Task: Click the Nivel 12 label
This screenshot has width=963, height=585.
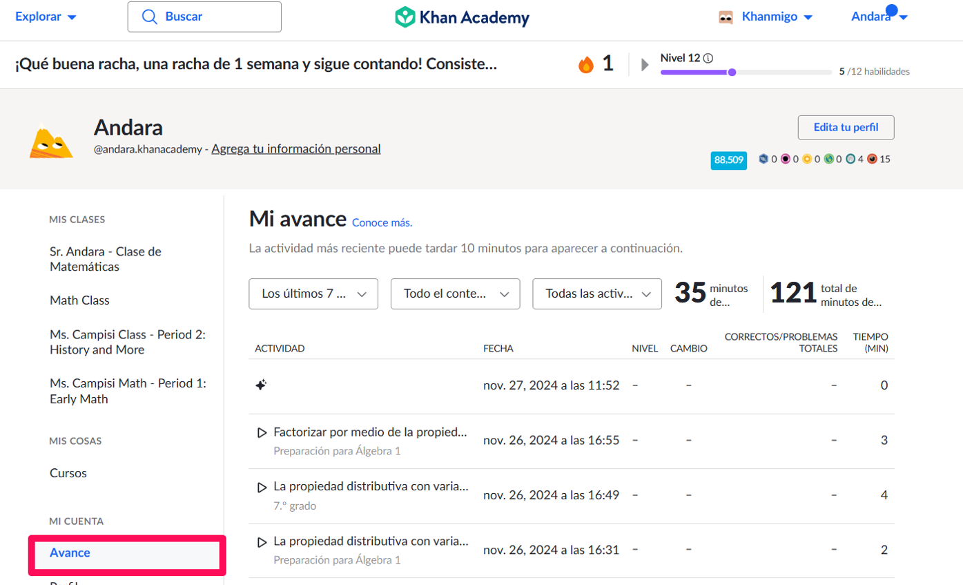Action: point(681,58)
